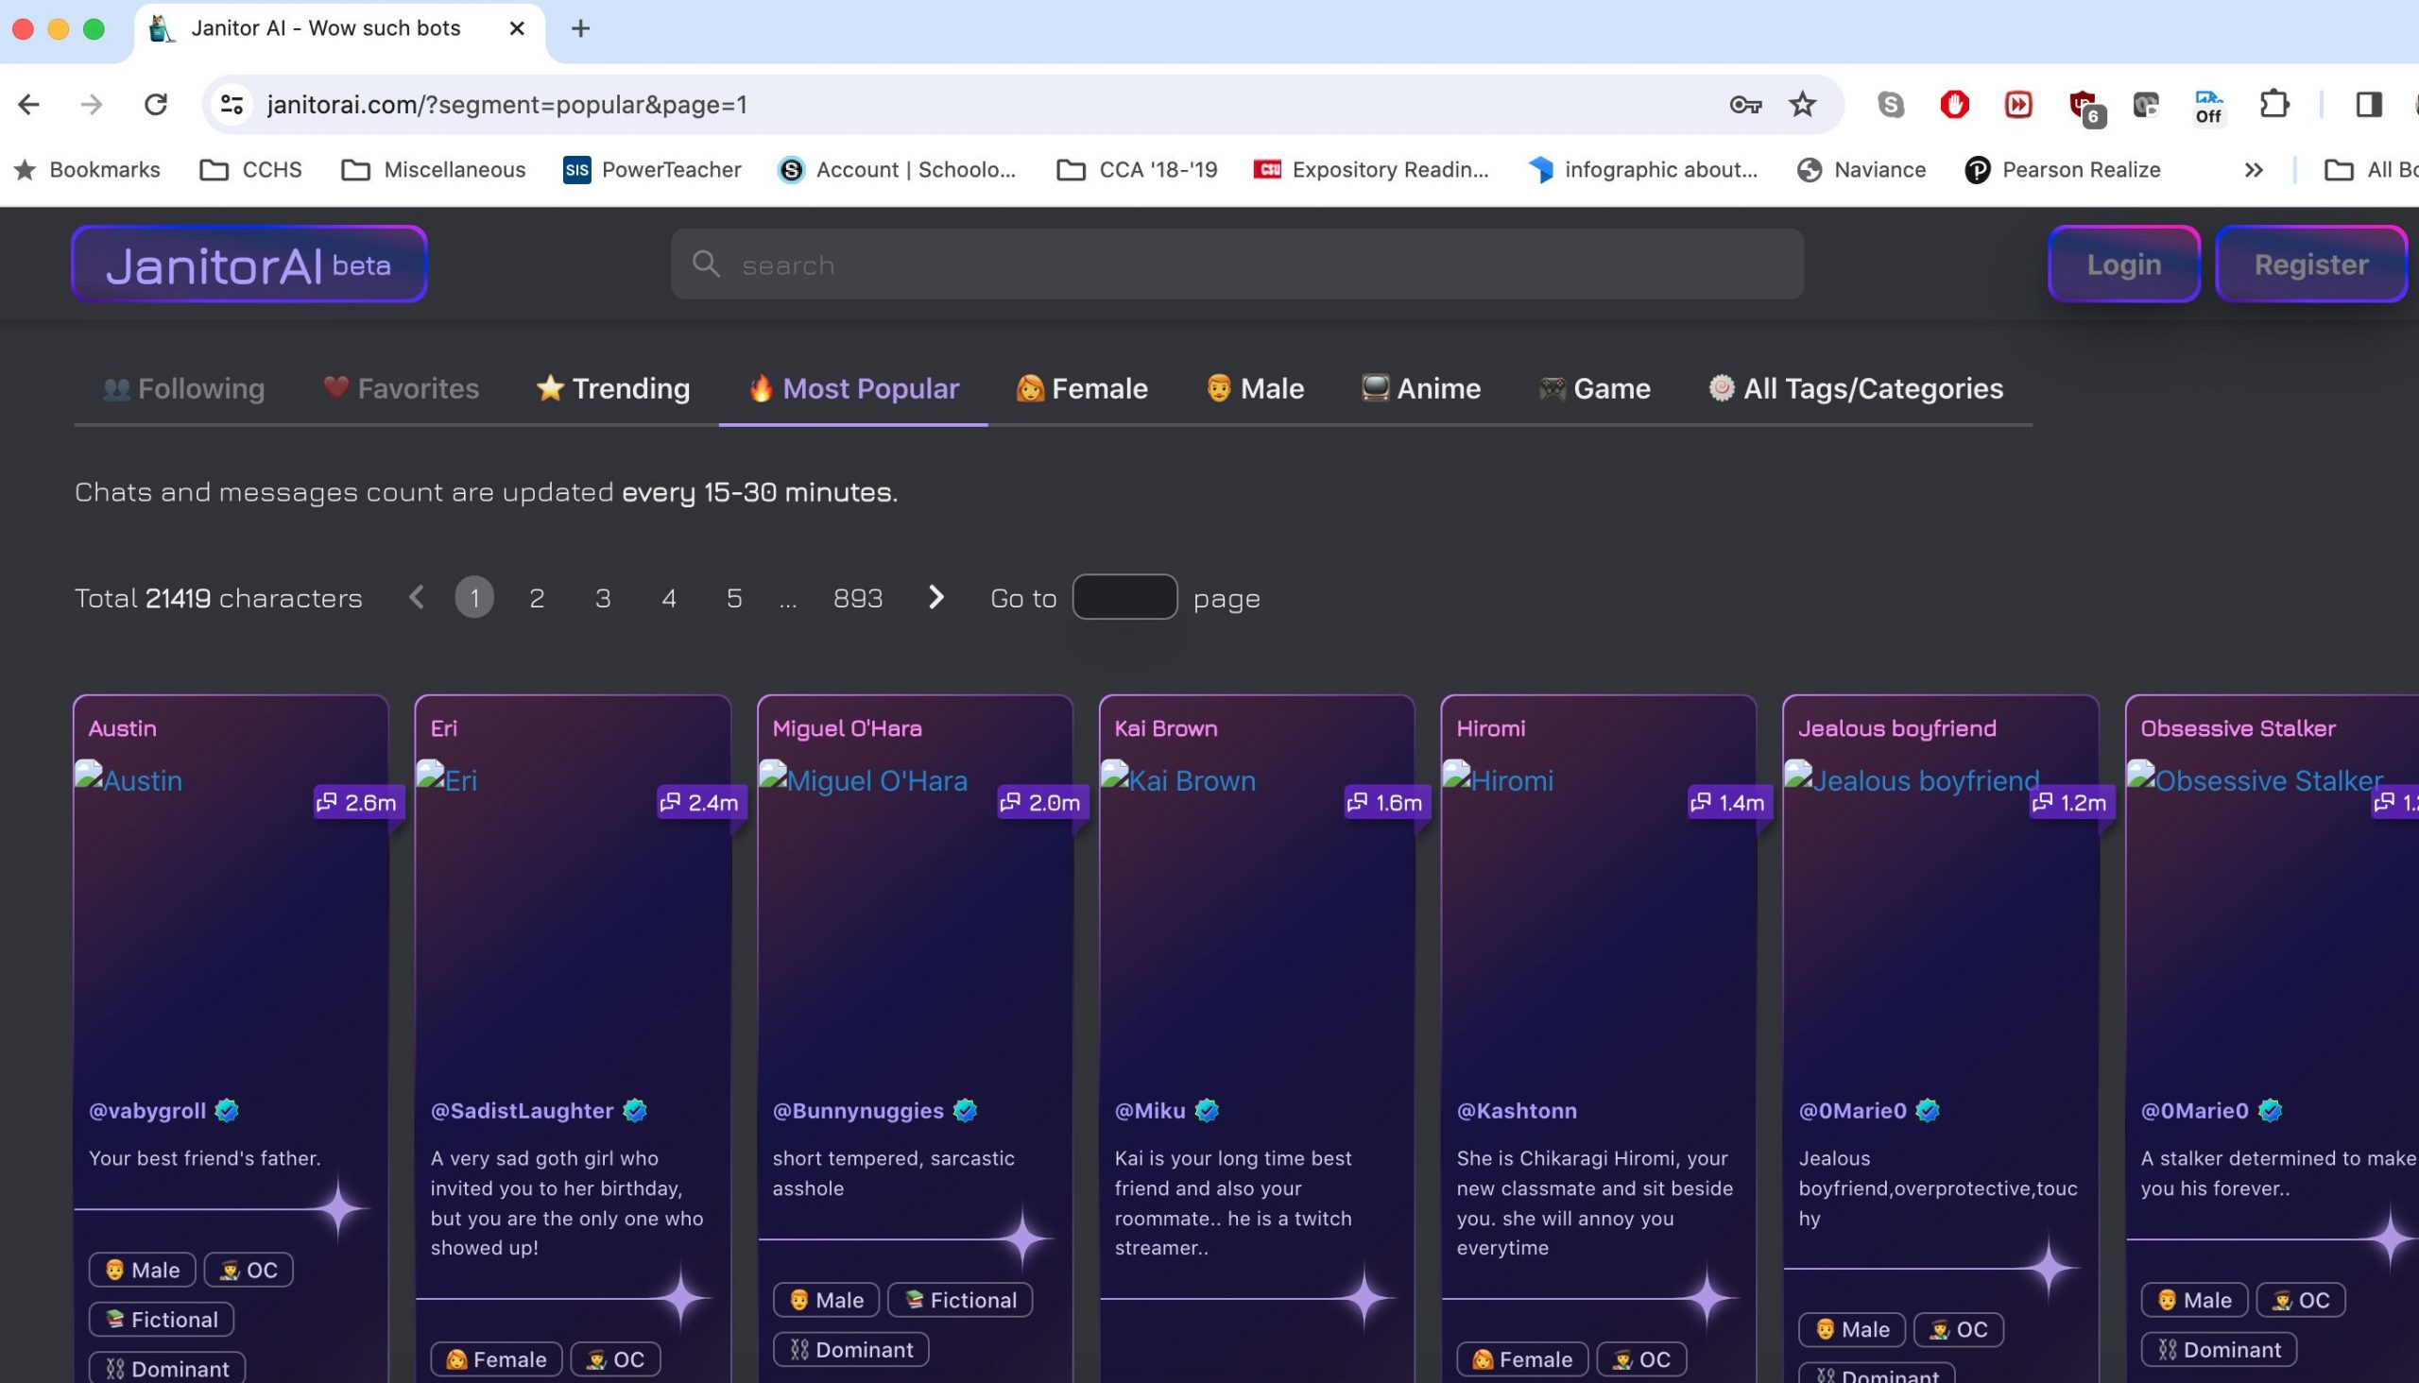The width and height of the screenshot is (2419, 1383).
Task: Go to next page with right chevron
Action: (x=935, y=597)
